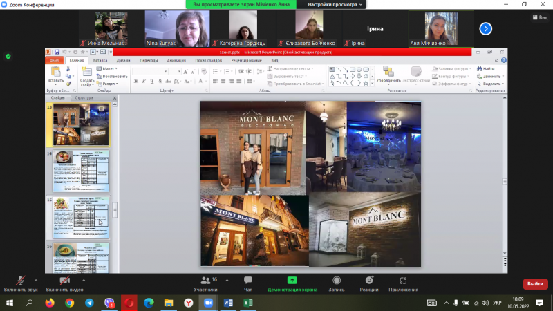The width and height of the screenshot is (553, 311).
Task: Toggle italic К formatting
Action: point(144,82)
